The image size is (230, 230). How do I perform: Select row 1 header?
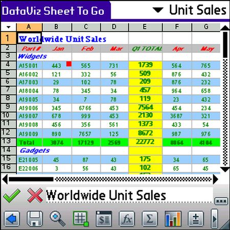click(x=8, y=38)
